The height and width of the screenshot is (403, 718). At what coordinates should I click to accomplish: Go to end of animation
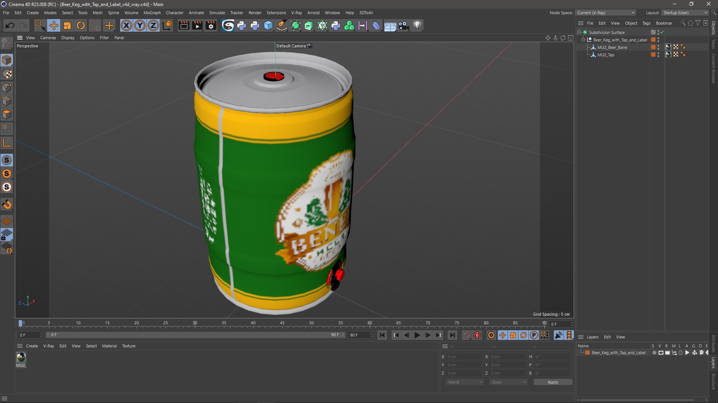click(452, 335)
